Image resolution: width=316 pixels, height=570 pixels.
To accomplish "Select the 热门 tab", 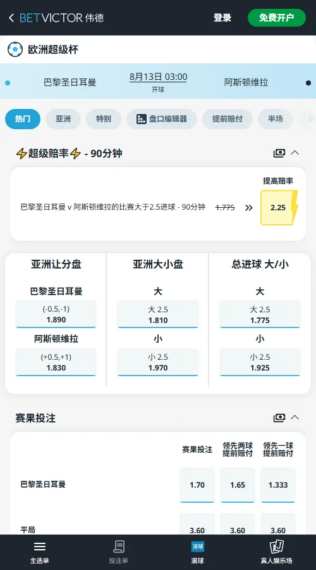I will point(23,119).
